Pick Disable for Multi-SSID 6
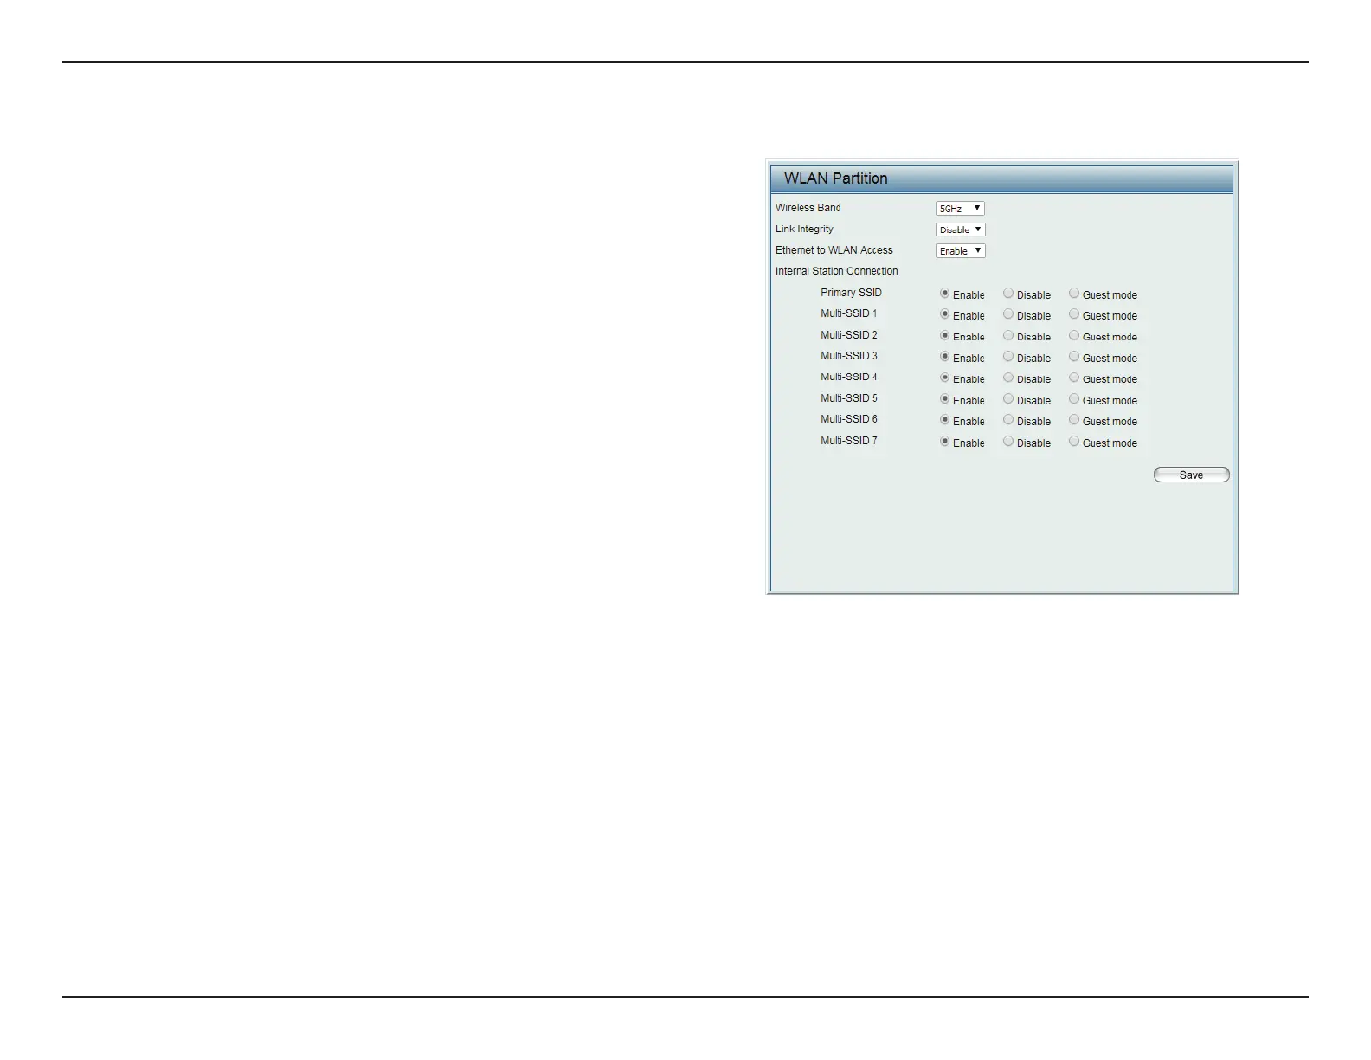Viewport: 1371px width, 1060px height. [x=1008, y=420]
